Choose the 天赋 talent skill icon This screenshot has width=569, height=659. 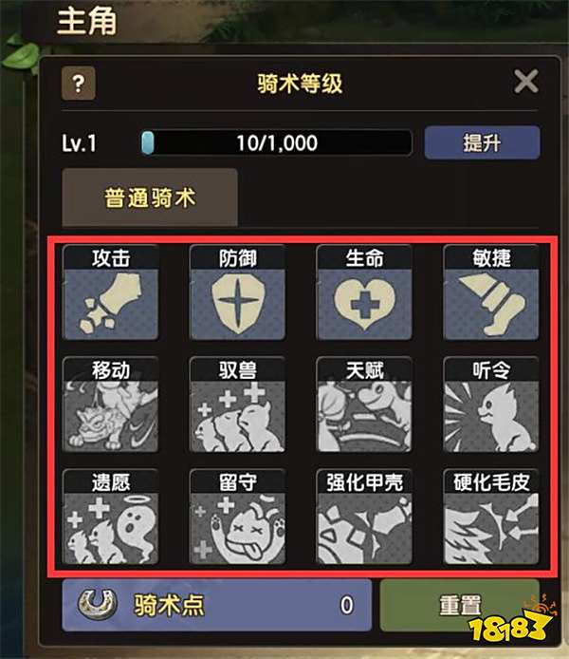pos(364,405)
